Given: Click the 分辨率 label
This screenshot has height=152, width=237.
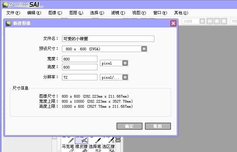Looking at the screenshot, I should tap(51, 77).
